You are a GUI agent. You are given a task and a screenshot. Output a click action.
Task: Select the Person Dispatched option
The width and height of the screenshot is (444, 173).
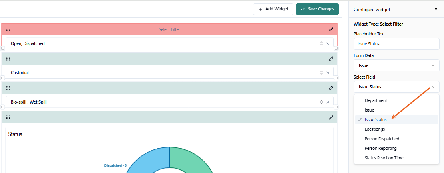pyautogui.click(x=382, y=139)
